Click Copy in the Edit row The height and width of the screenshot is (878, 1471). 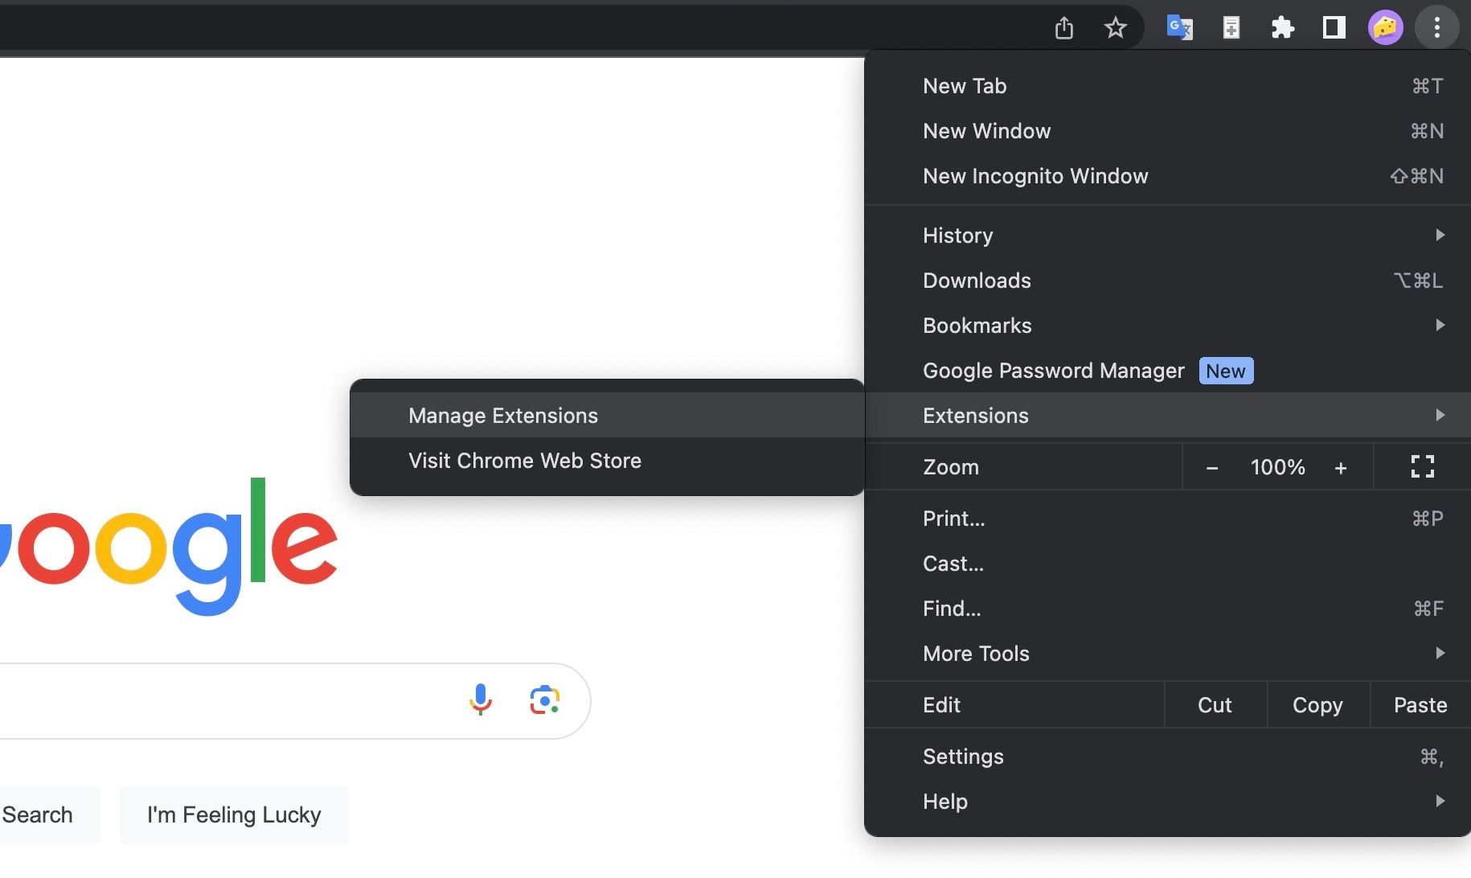1317,704
